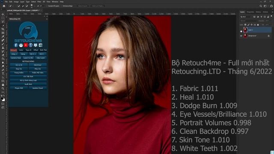Image resolution: width=274 pixels, height=154 pixels.
Task: Open the Kind filter dropdown
Action: (246, 17)
